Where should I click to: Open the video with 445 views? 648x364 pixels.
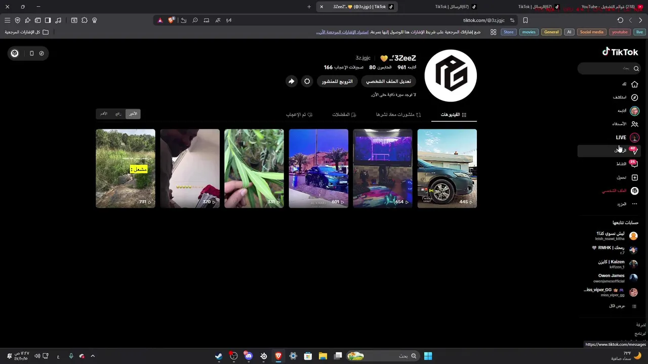[x=447, y=168]
